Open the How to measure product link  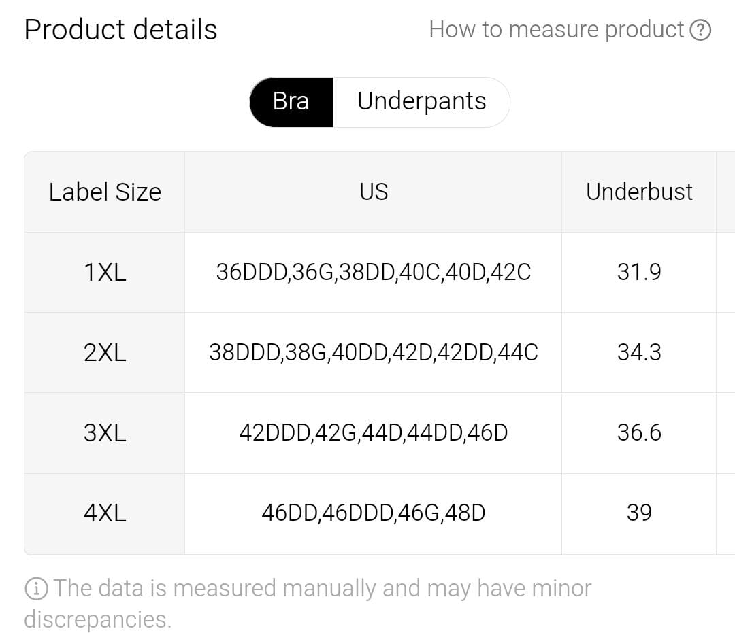coord(556,30)
